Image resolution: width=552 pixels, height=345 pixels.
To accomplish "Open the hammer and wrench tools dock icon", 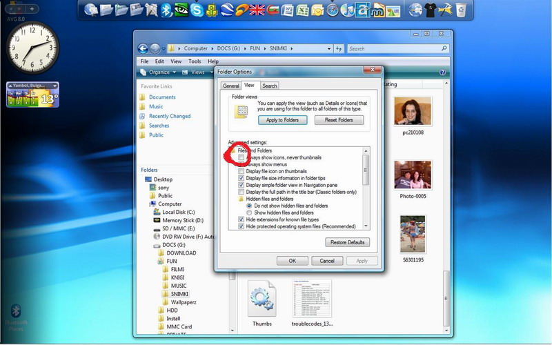I will tap(445, 10).
